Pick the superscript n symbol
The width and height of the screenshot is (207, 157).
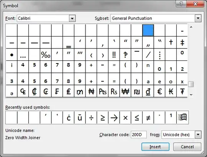[148, 67]
